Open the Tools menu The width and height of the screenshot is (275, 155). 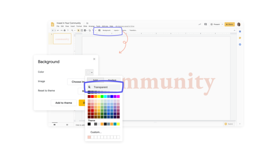(x=98, y=26)
